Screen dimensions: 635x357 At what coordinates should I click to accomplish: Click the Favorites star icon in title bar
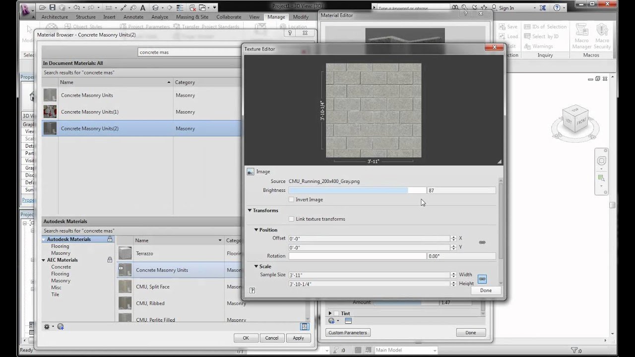(x=484, y=7)
